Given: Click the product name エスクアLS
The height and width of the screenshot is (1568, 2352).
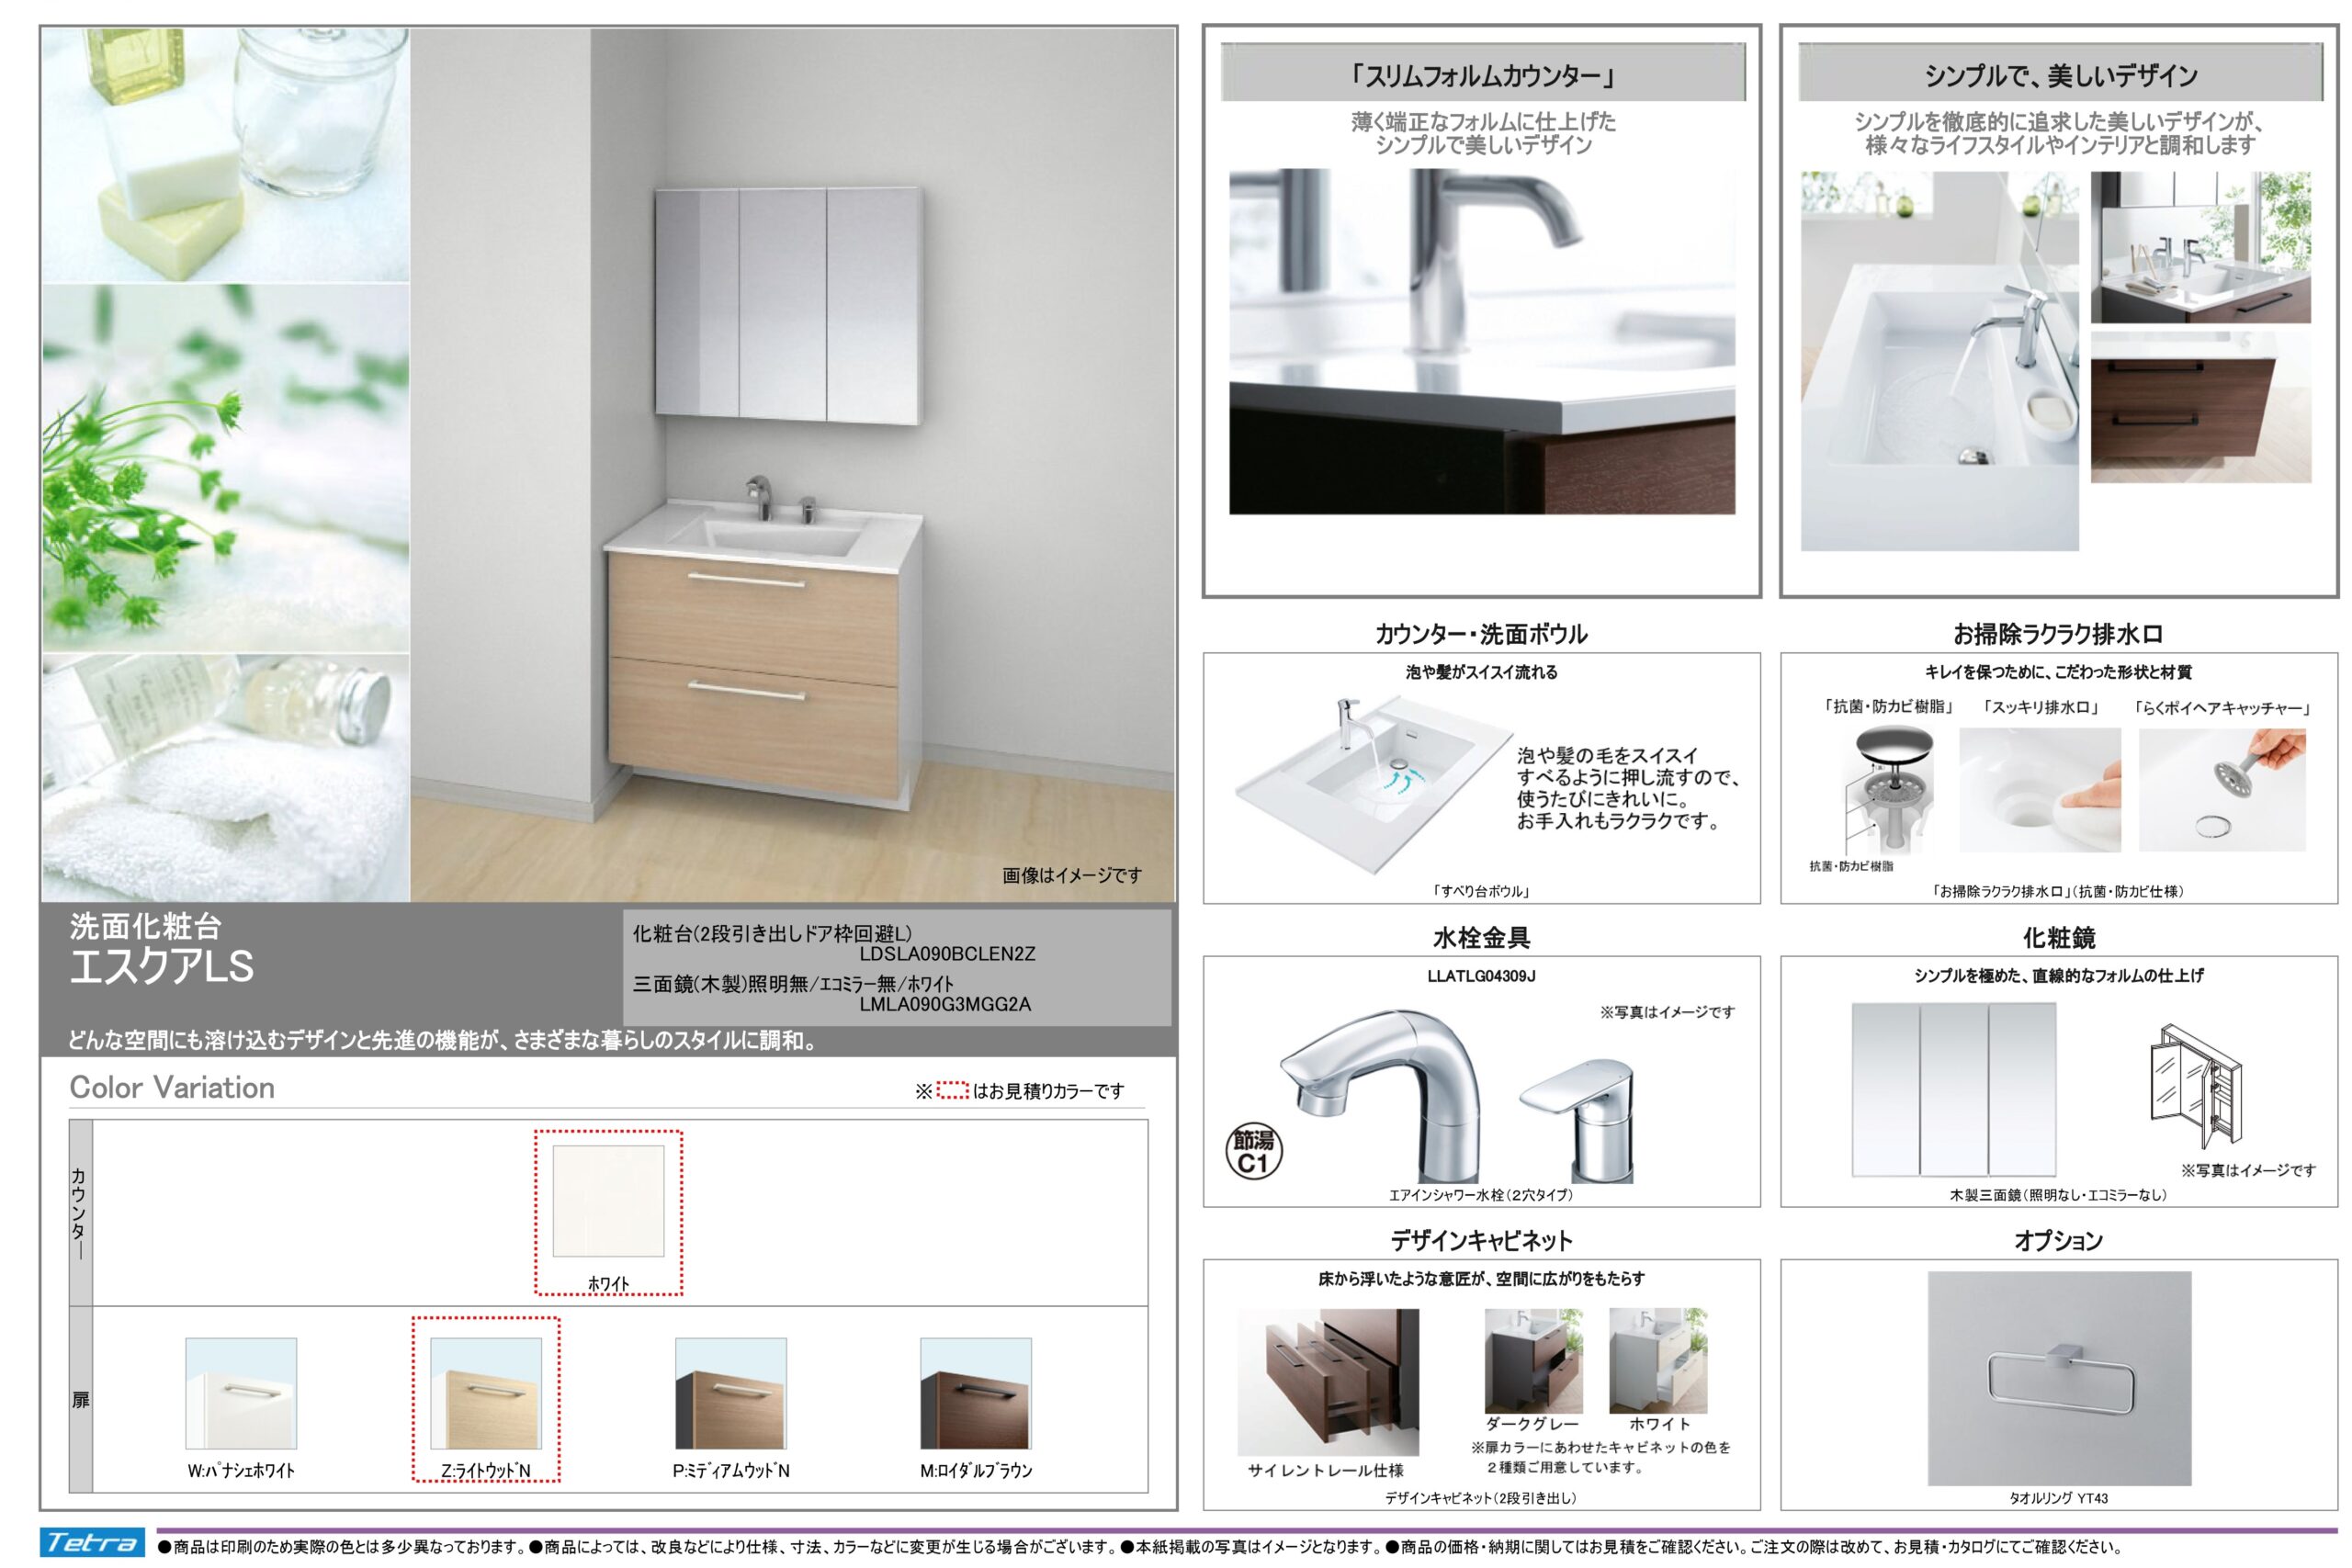Looking at the screenshot, I should pyautogui.click(x=162, y=966).
